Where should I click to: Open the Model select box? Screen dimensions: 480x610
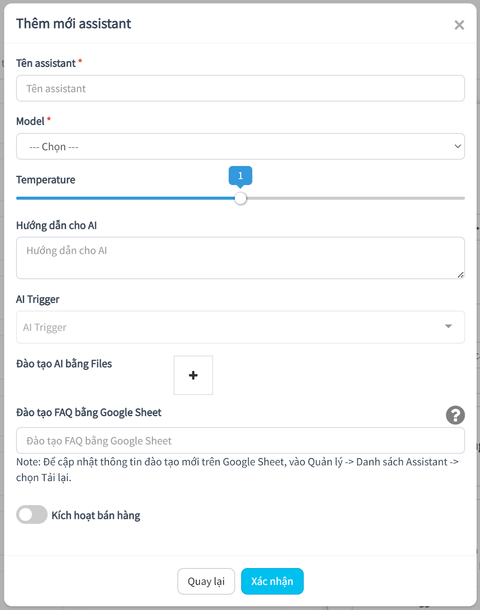tap(240, 146)
